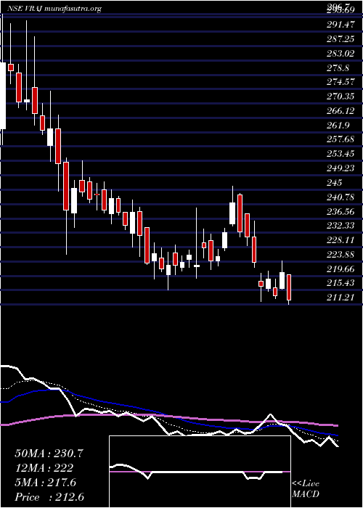Click the 249.23 axis label
363x508 pixels.
coord(340,168)
